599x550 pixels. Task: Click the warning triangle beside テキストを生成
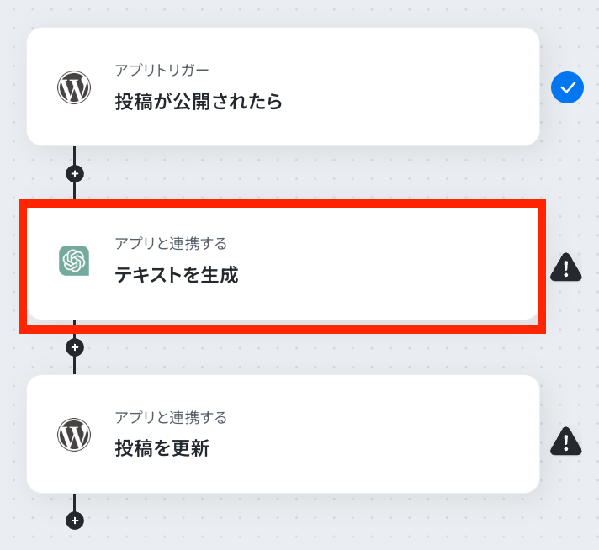click(565, 267)
